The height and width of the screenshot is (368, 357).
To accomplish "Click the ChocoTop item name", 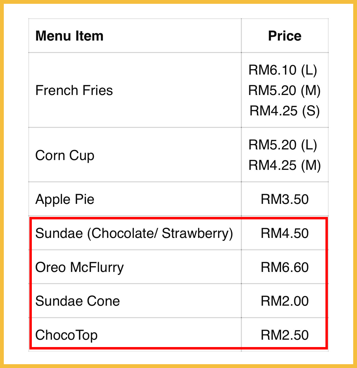I will click(66, 335).
